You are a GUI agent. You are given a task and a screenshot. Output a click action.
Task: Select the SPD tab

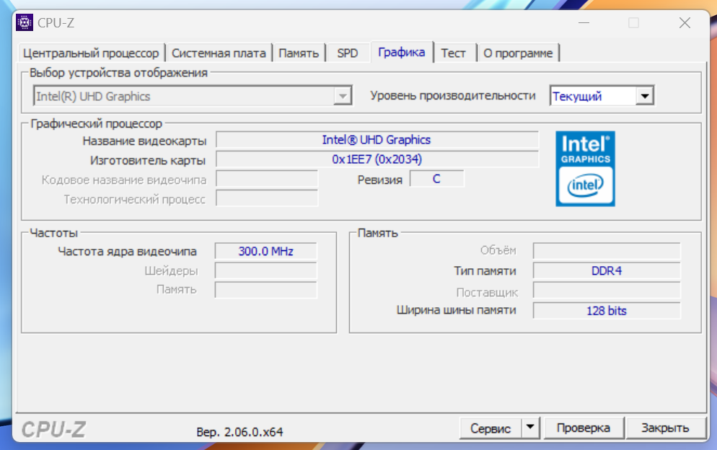click(348, 53)
